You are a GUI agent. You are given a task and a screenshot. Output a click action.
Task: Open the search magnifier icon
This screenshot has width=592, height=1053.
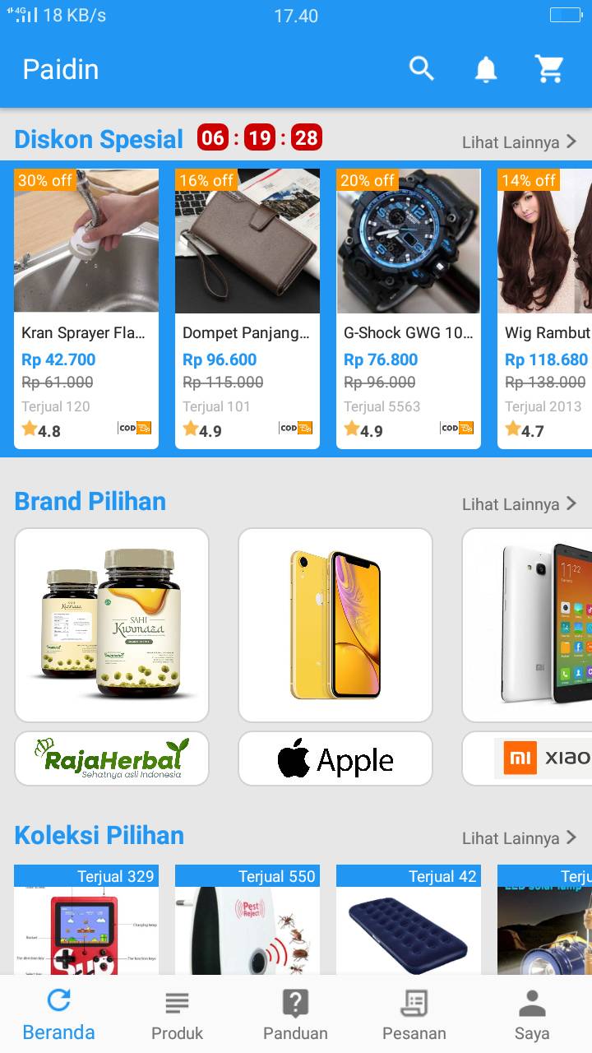(421, 69)
